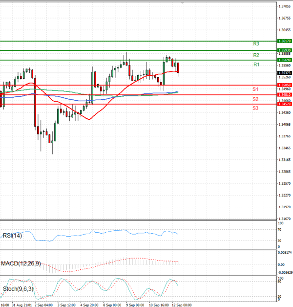Click the 3 Sep 12:00 time label
The width and height of the screenshot is (293, 307).
coord(66,305)
